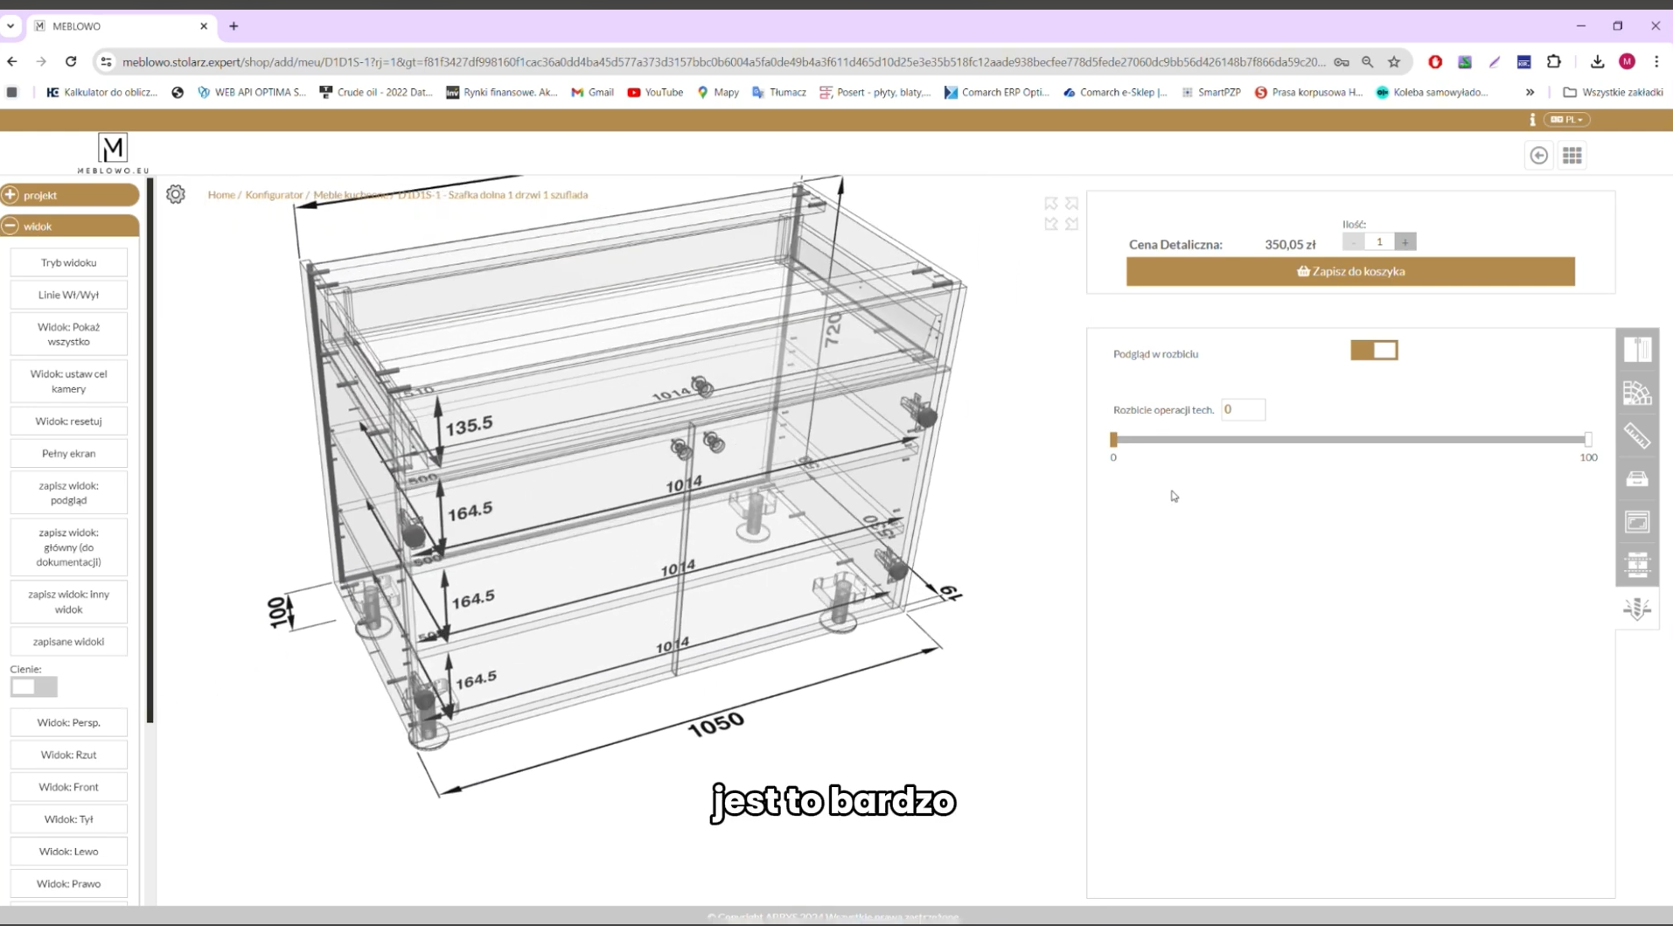Switch to Widok: Persp. view
1673x926 pixels.
(x=68, y=723)
